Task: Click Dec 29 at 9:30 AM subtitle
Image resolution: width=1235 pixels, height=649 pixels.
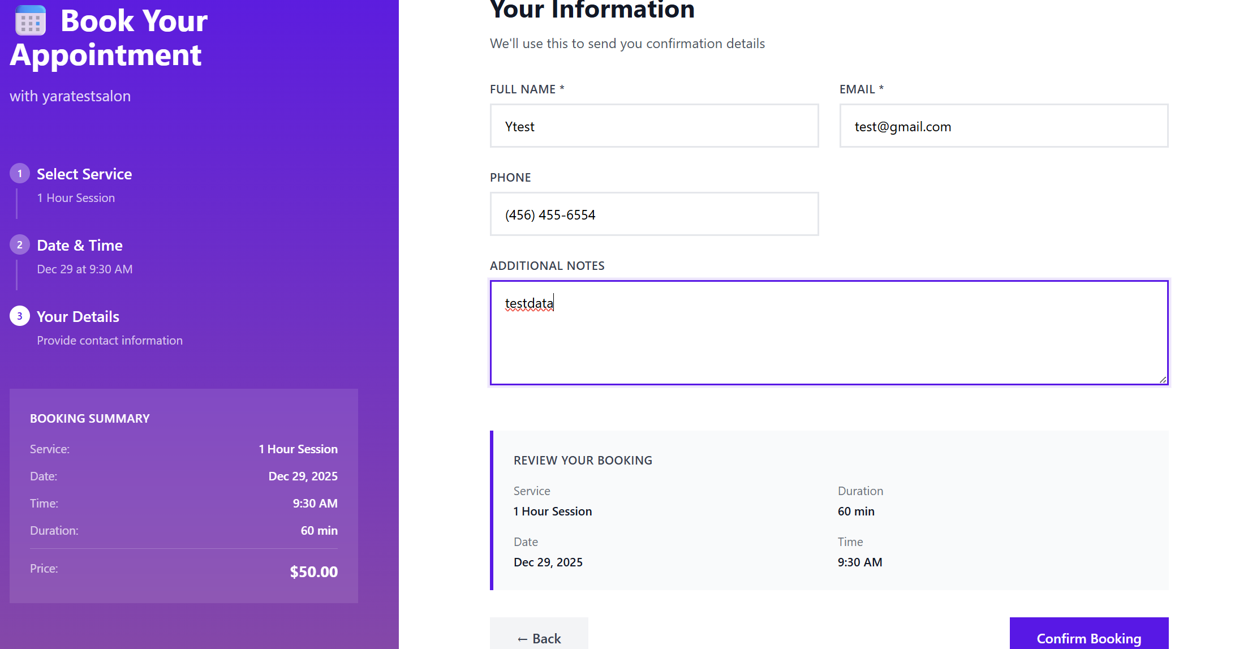Action: [x=85, y=269]
